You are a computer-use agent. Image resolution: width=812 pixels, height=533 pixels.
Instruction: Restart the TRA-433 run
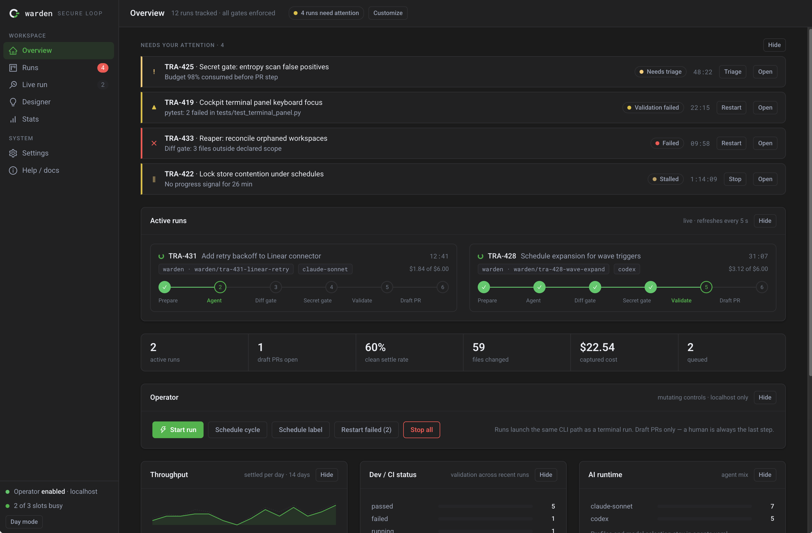(x=731, y=143)
